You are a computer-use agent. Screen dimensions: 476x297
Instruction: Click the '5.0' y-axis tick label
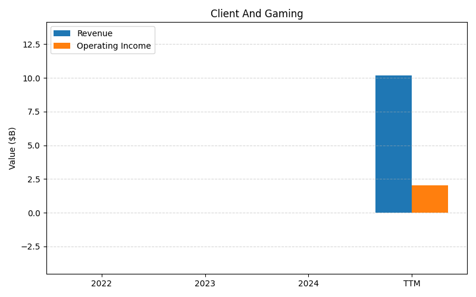tap(34, 146)
